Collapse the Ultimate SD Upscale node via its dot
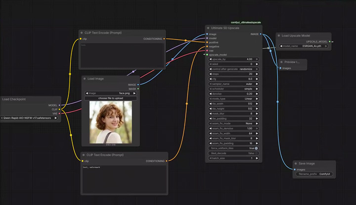 pos(208,28)
